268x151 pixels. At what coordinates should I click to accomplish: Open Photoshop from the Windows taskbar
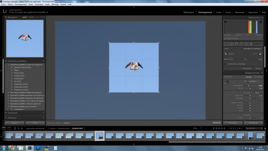tap(38, 148)
